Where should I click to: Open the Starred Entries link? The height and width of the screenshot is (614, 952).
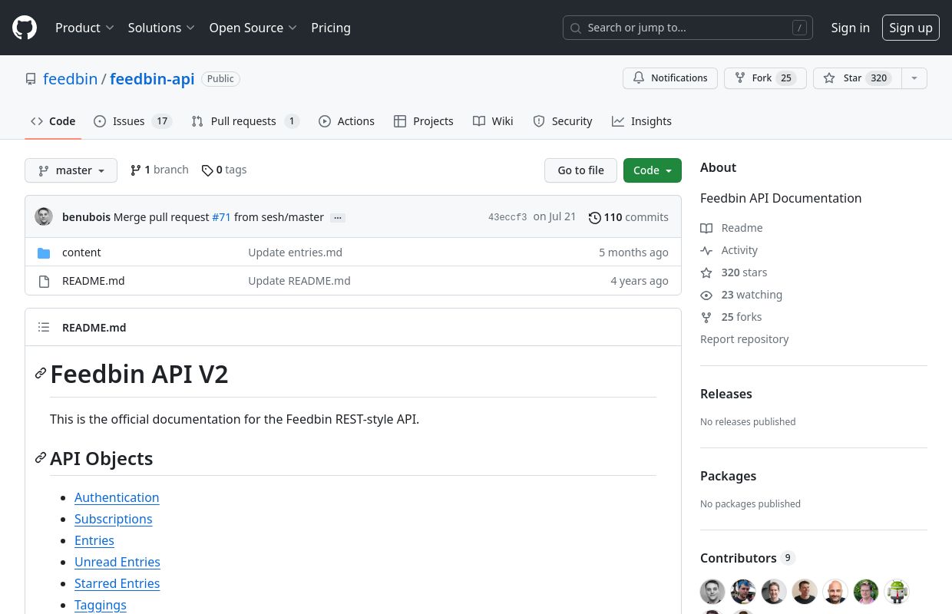point(117,583)
